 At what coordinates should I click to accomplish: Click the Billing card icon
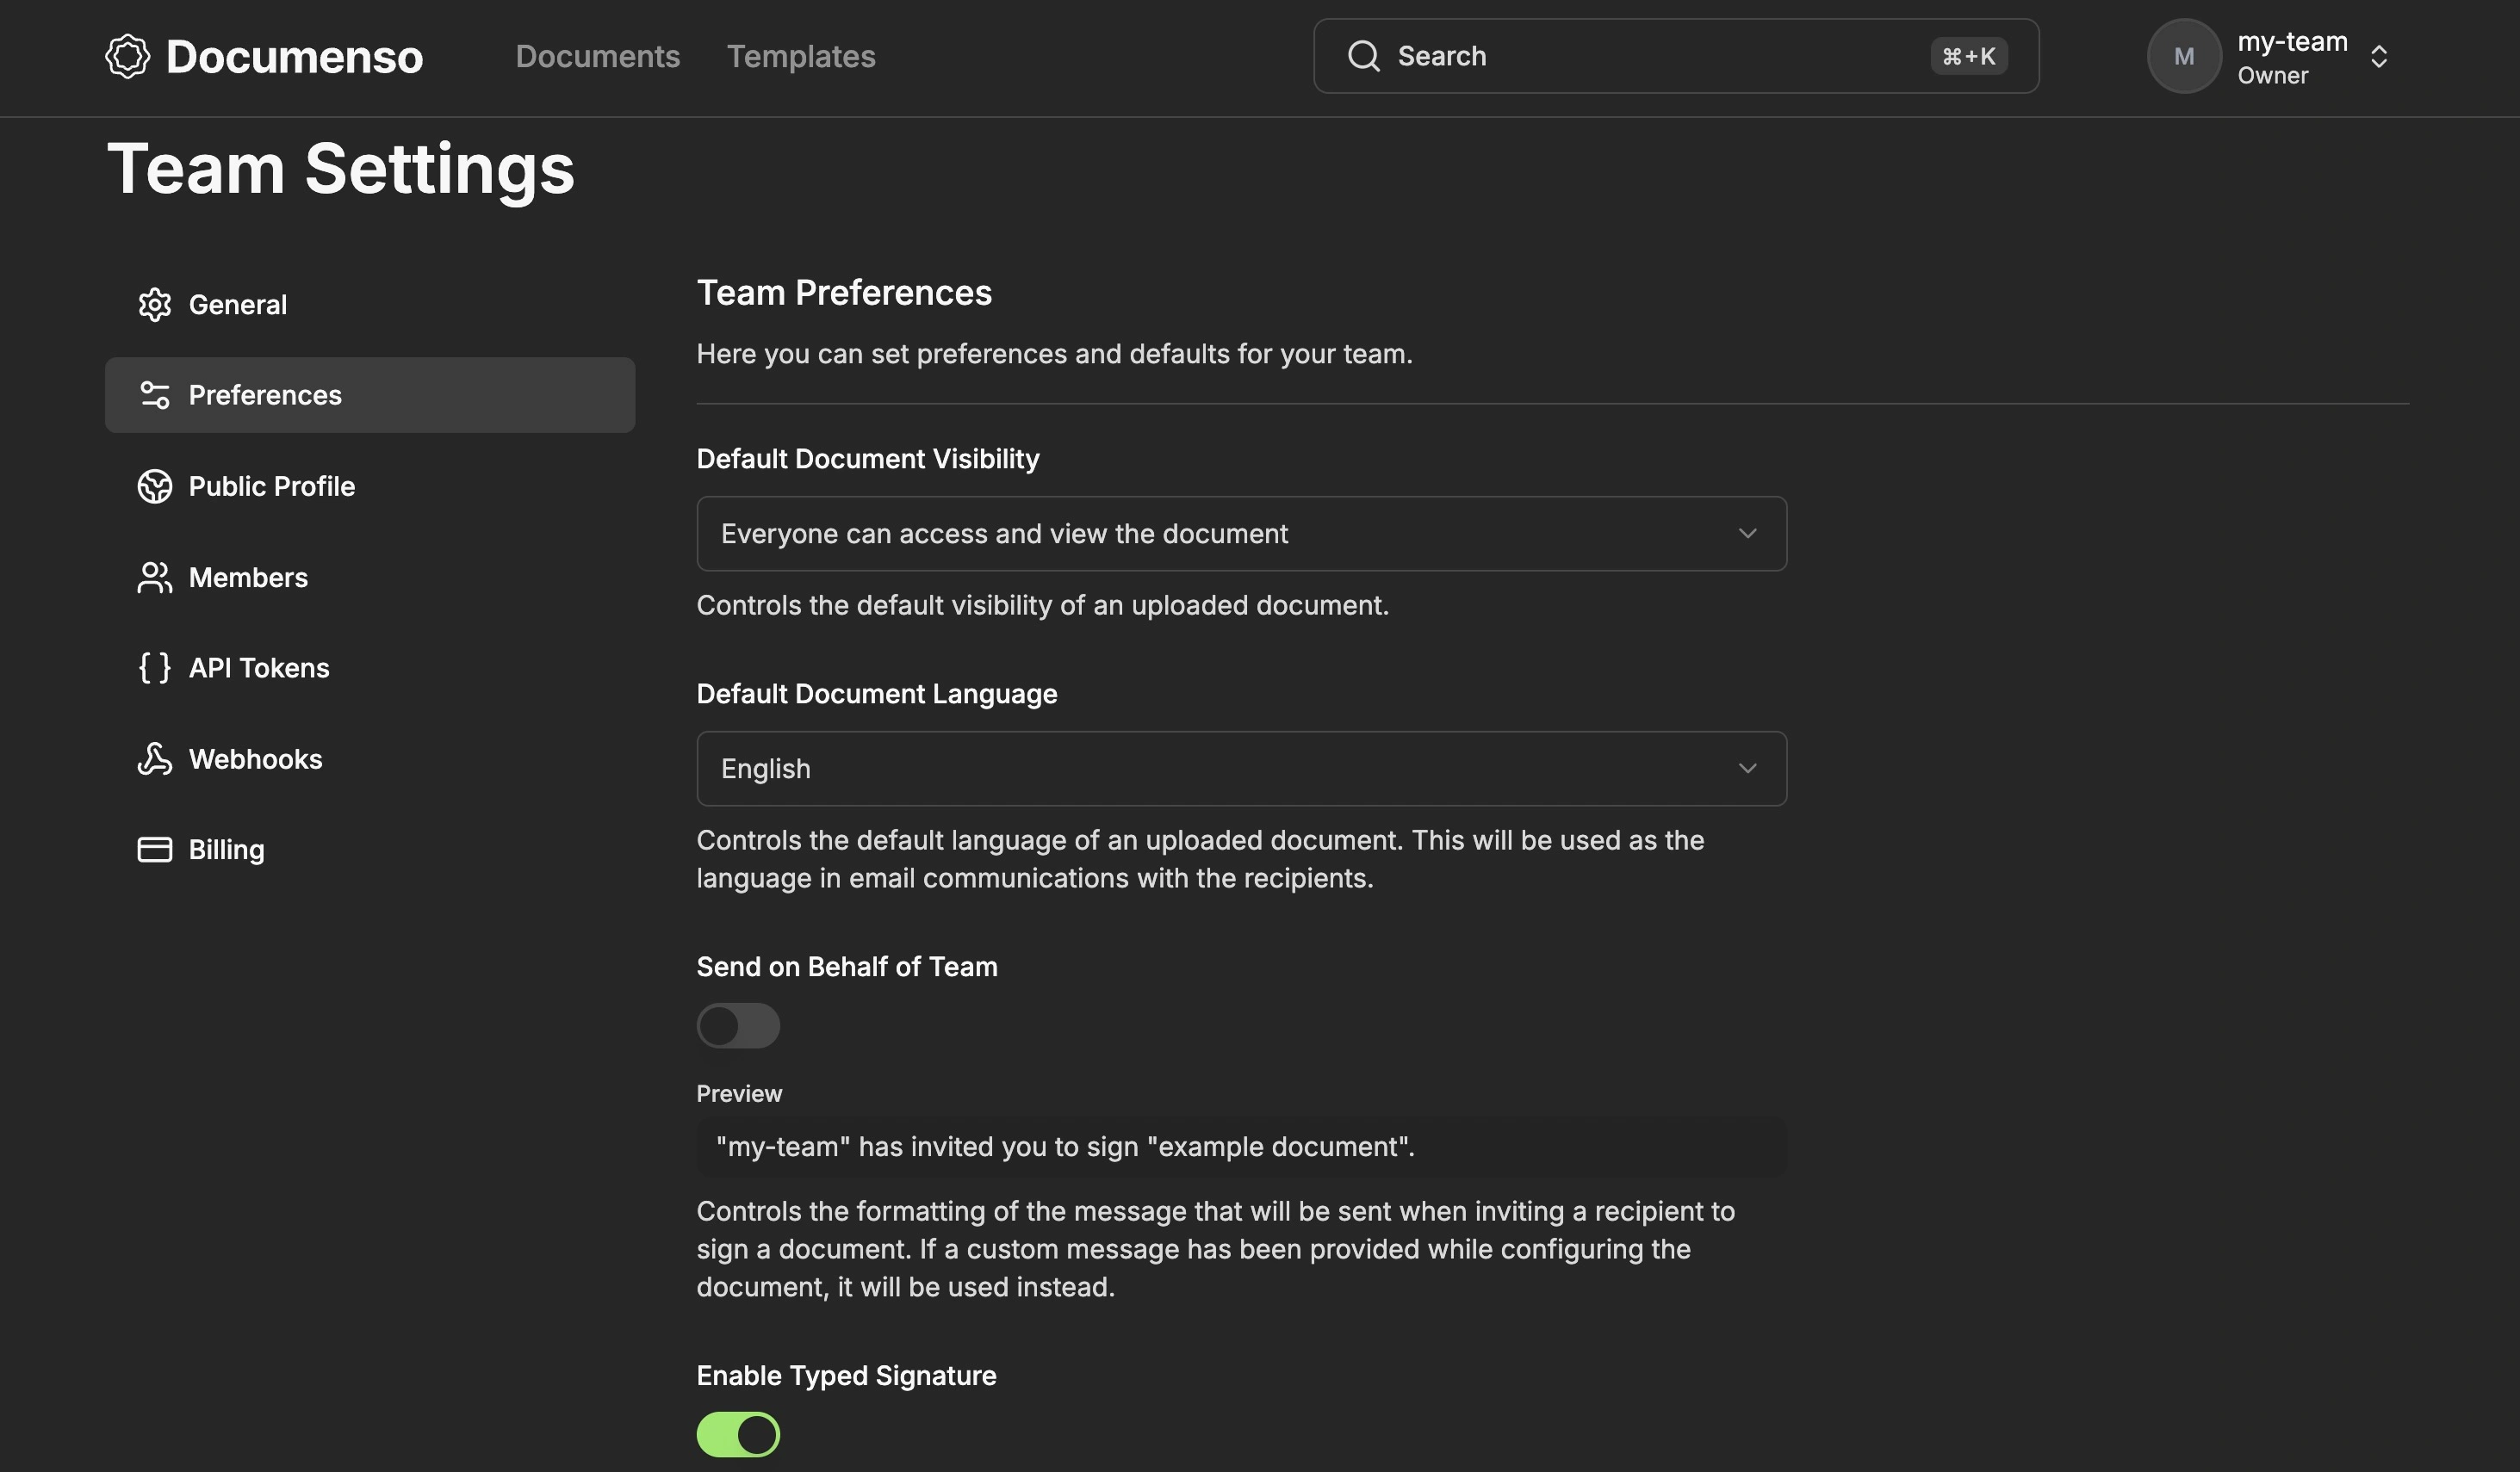pos(154,850)
